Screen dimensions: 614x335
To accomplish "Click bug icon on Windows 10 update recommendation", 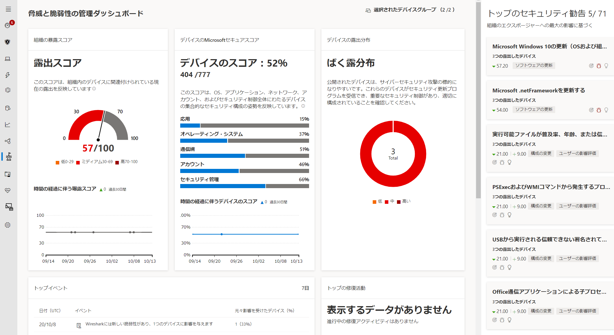I will [599, 66].
